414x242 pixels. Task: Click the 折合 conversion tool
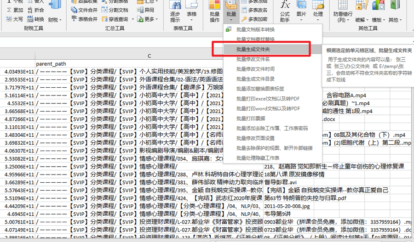[35, 10]
